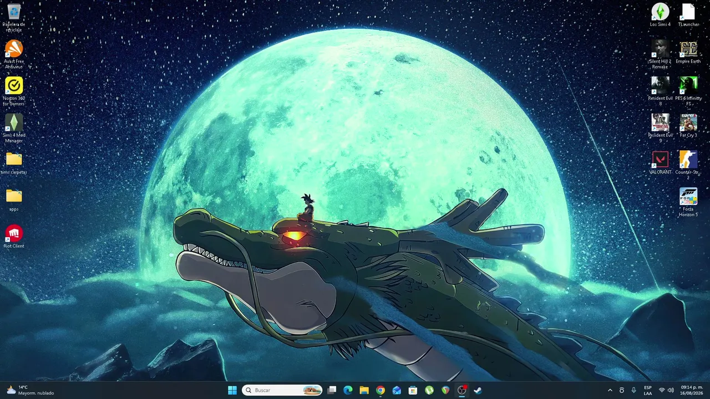This screenshot has height=399, width=710.
Task: Select the Silent Hill 2 Remake shortcut
Action: click(x=660, y=55)
